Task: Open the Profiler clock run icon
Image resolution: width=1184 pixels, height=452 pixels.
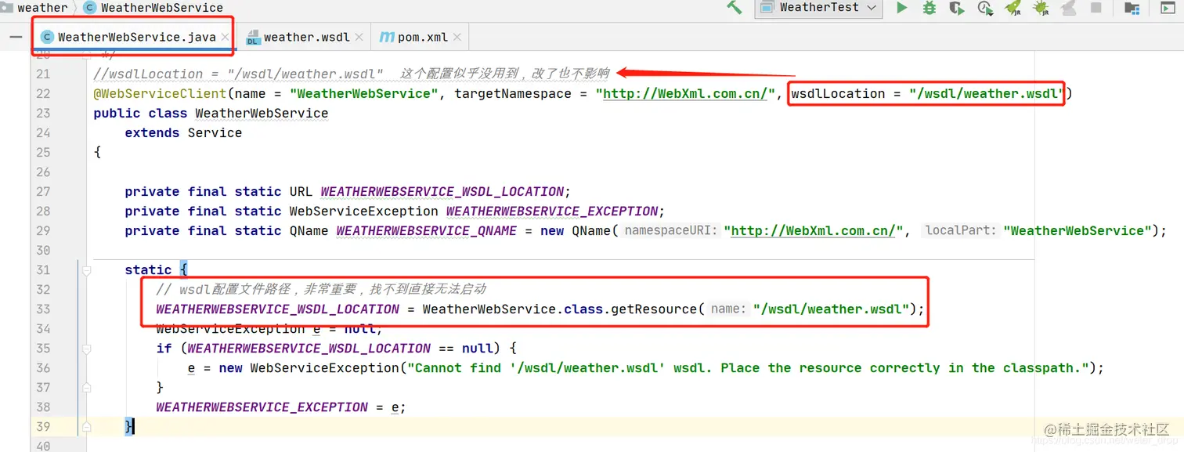Action: (985, 8)
